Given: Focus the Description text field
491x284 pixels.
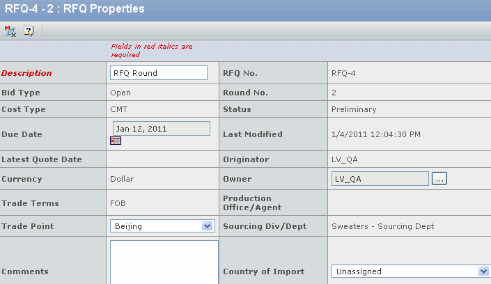Looking at the screenshot, I should click(x=159, y=72).
